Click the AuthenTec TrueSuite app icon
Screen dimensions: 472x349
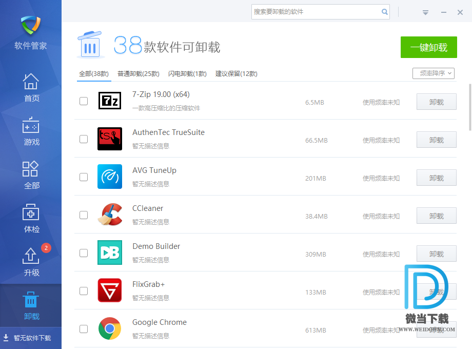(x=110, y=139)
